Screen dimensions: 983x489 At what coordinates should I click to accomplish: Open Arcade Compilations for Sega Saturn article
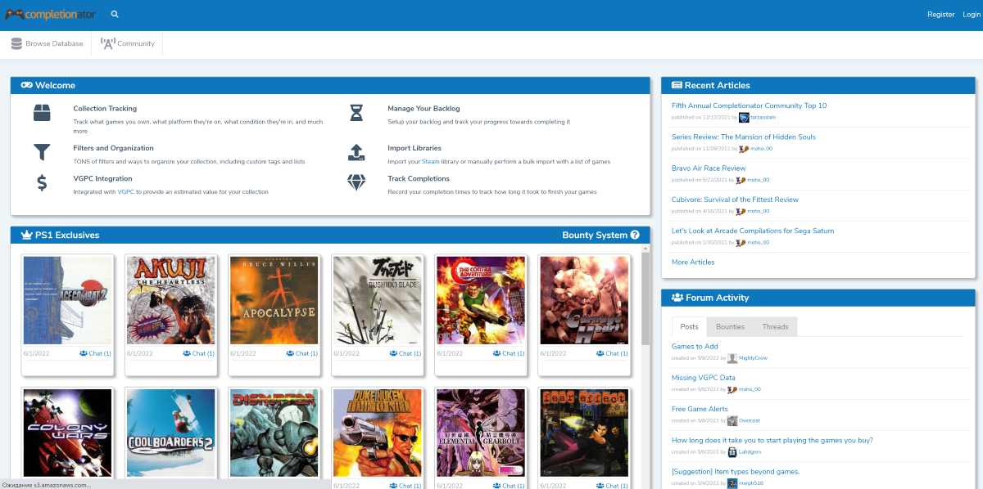[753, 231]
